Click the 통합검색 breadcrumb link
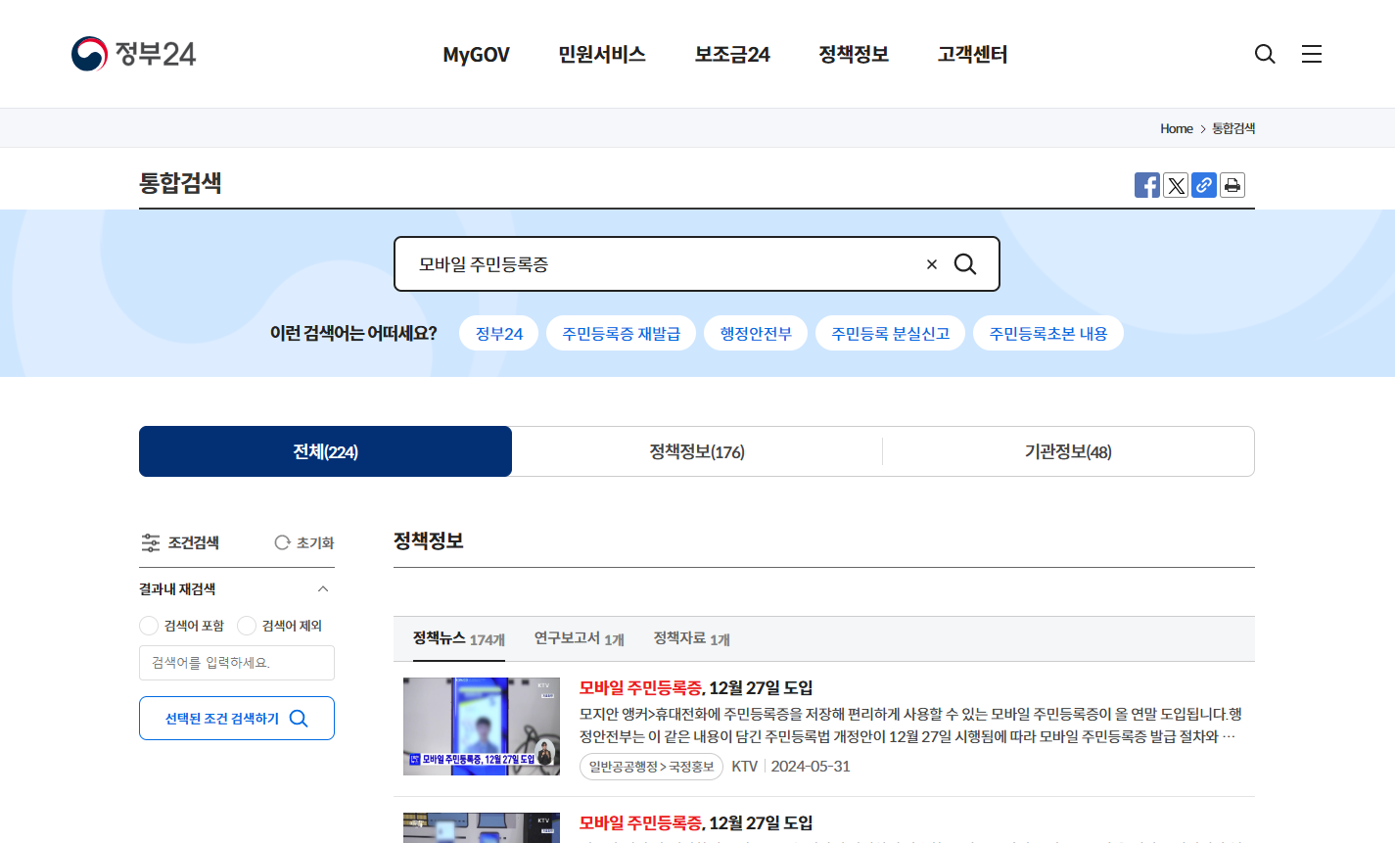This screenshot has height=843, width=1395. (1233, 128)
